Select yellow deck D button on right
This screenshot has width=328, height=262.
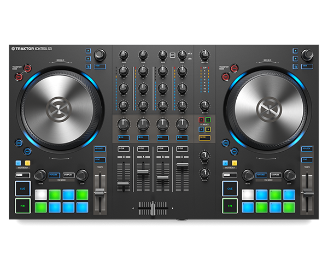(235, 163)
